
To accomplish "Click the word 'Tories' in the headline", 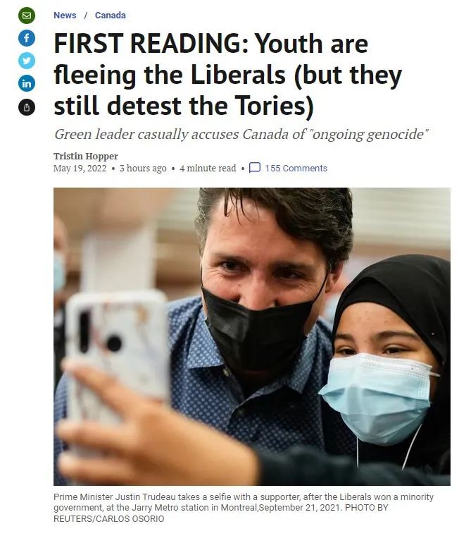I will coord(270,105).
